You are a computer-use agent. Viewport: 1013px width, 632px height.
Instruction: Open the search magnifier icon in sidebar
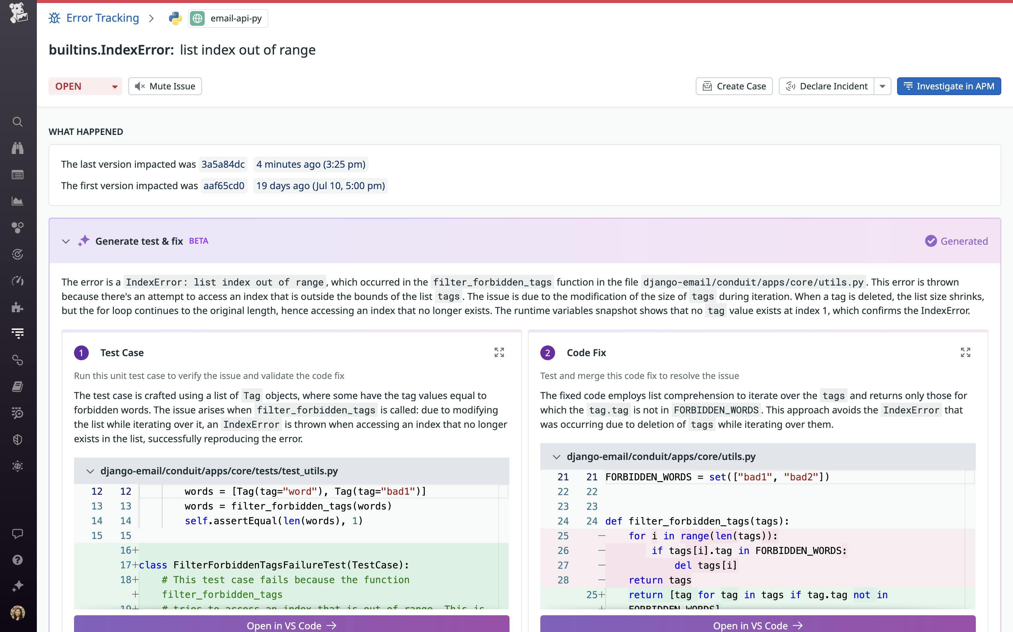(17, 122)
